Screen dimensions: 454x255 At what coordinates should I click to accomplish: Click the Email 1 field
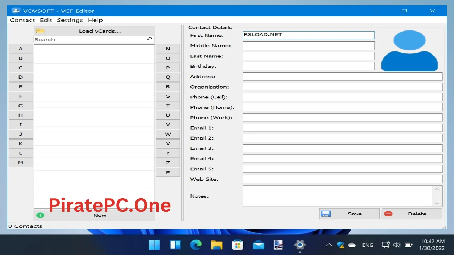(x=342, y=127)
